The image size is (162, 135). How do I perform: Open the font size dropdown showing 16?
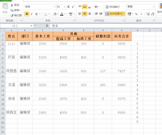point(64,7)
